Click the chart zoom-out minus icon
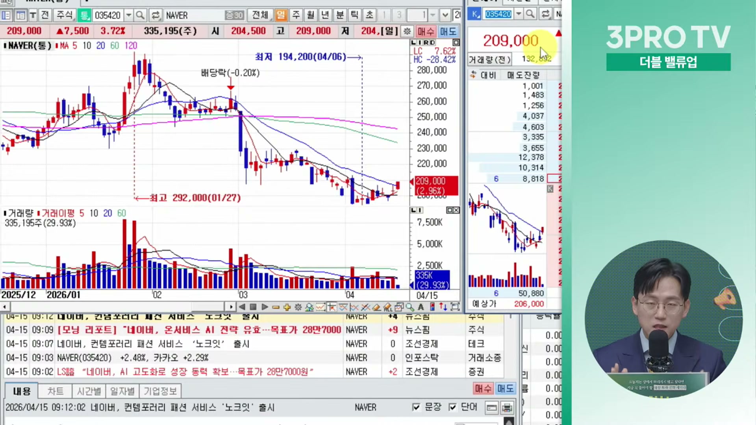 coord(276,307)
